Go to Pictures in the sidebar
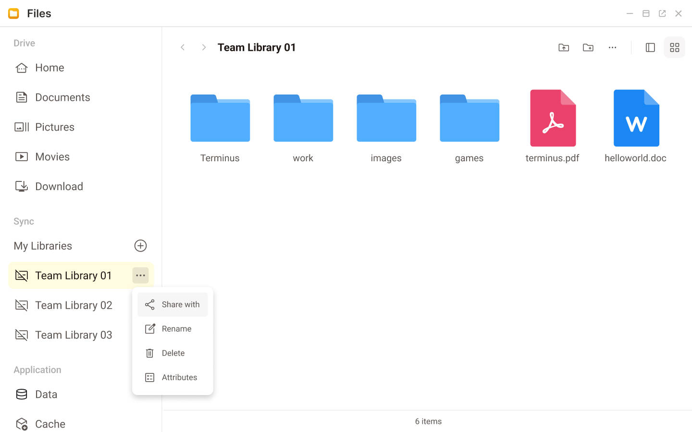The image size is (692, 432). [81, 127]
